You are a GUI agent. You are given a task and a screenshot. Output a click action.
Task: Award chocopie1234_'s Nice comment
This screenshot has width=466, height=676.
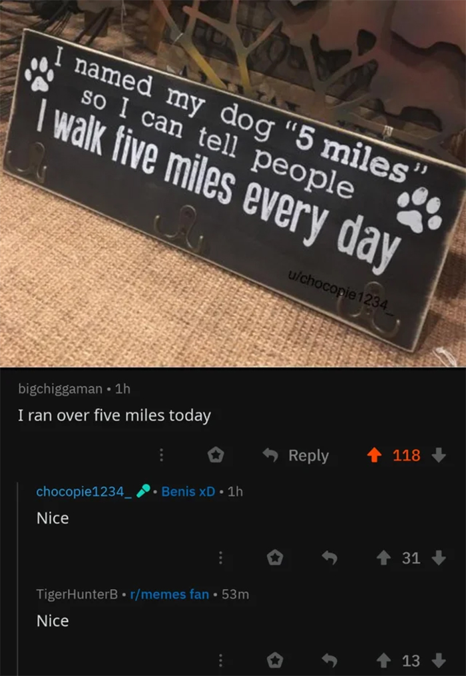(x=275, y=558)
